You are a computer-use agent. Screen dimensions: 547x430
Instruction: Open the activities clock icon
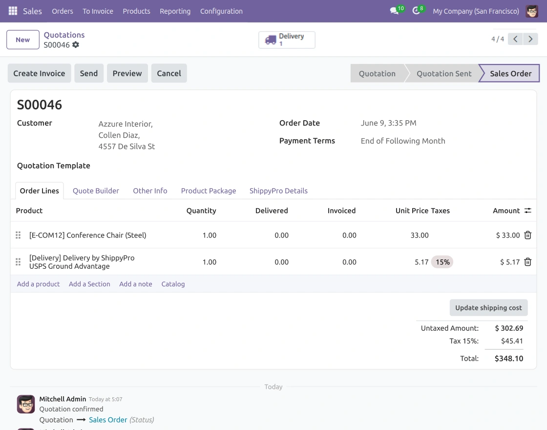(x=416, y=11)
